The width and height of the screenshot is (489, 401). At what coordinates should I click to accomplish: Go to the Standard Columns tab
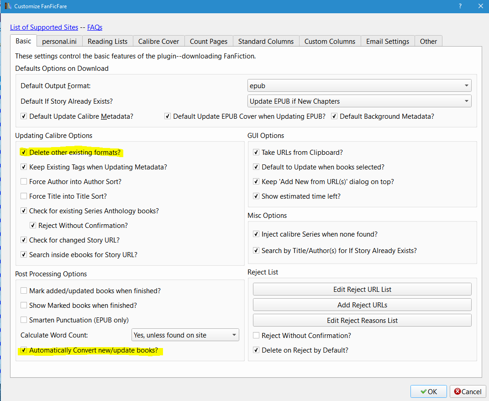tap(266, 41)
